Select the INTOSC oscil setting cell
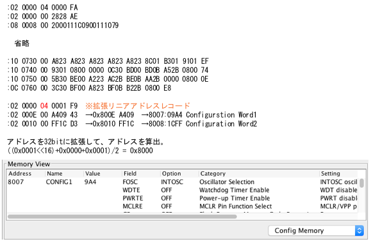371x244 pixels. coord(338,182)
